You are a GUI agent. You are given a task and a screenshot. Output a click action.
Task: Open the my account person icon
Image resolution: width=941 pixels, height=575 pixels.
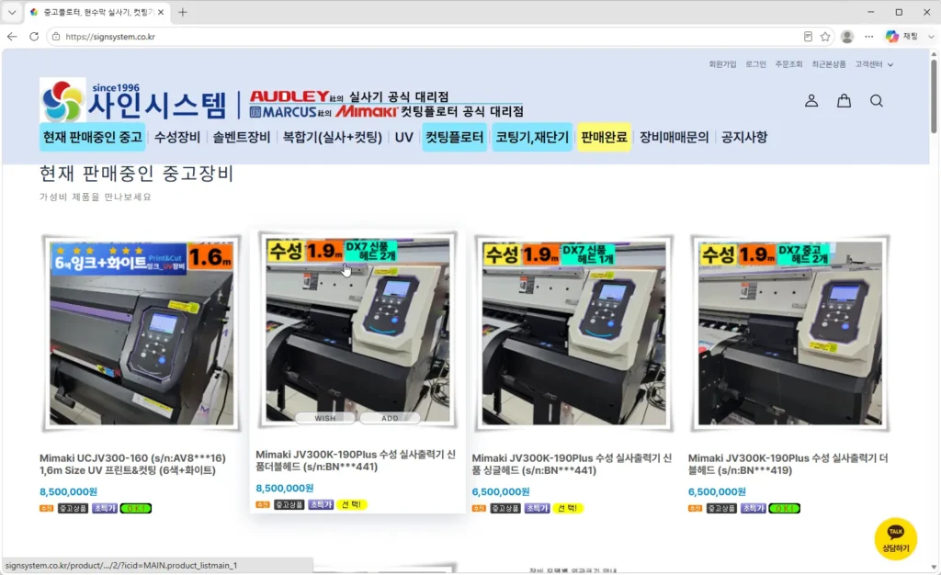[x=811, y=101]
